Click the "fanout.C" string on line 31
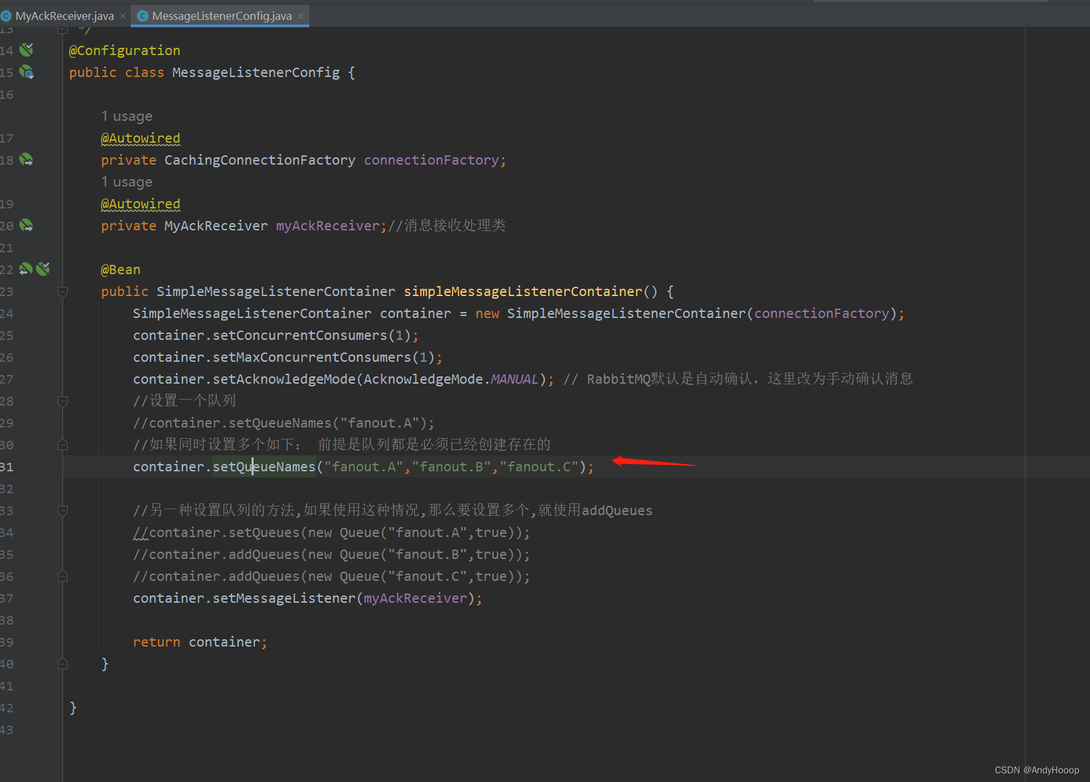1090x782 pixels. click(x=539, y=467)
